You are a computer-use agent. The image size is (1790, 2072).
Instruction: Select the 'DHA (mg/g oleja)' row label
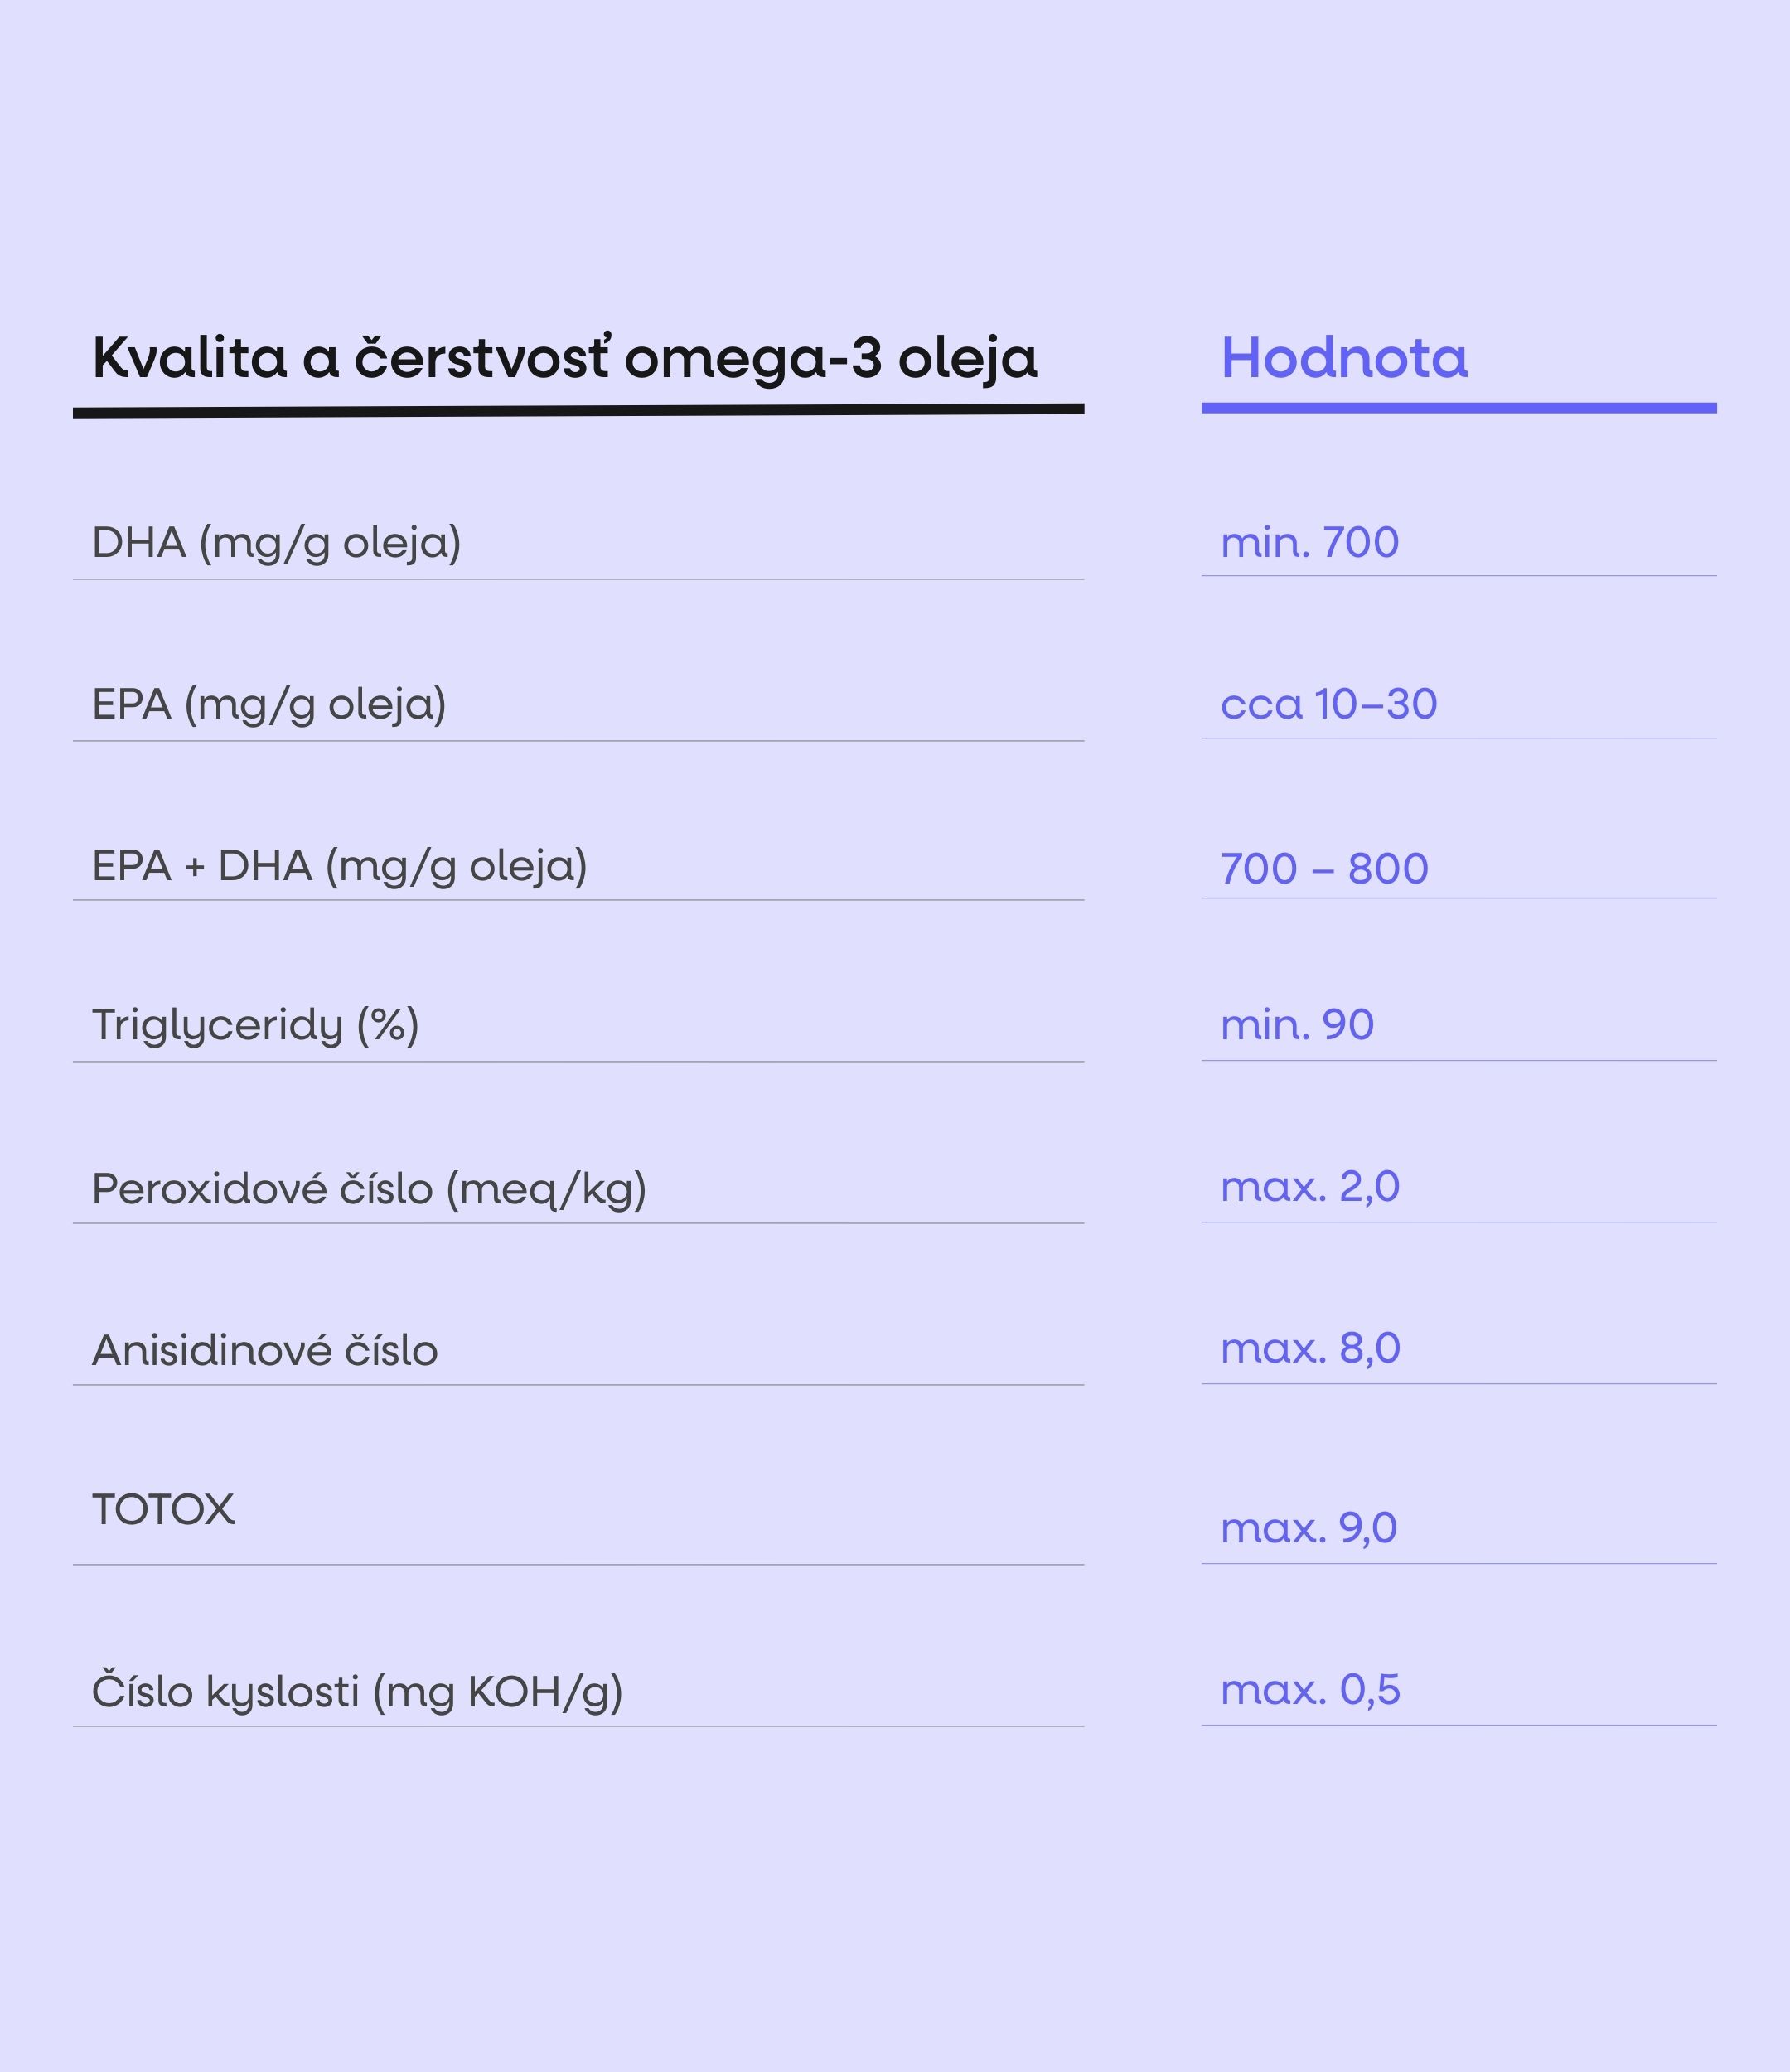277,543
